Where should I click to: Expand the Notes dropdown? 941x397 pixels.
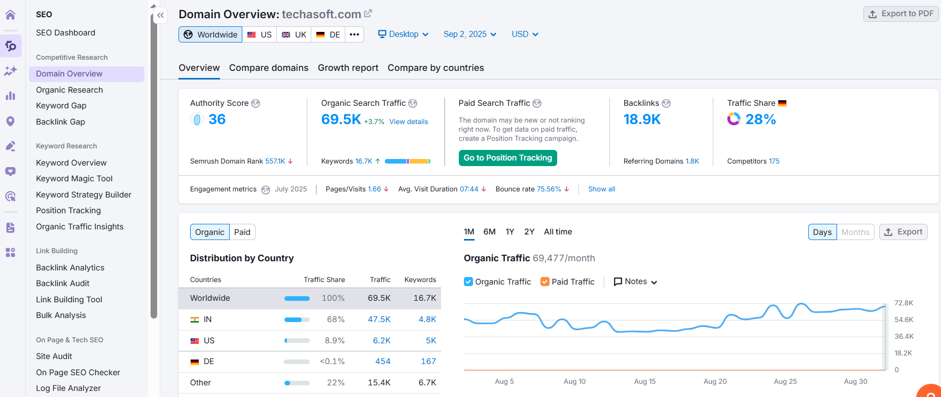(x=635, y=282)
